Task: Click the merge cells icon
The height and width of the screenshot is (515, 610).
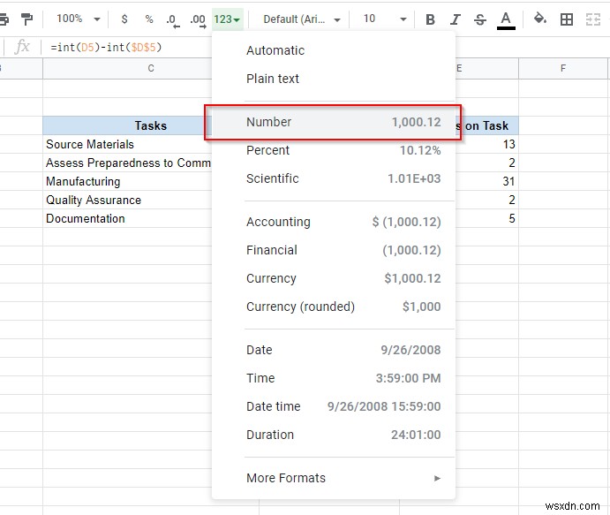Action: pos(593,19)
